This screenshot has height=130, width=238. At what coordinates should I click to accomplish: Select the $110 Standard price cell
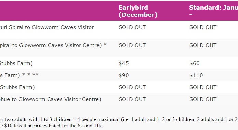point(196,75)
